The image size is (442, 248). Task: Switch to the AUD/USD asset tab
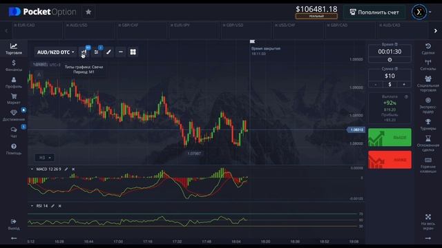pyautogui.click(x=90, y=30)
